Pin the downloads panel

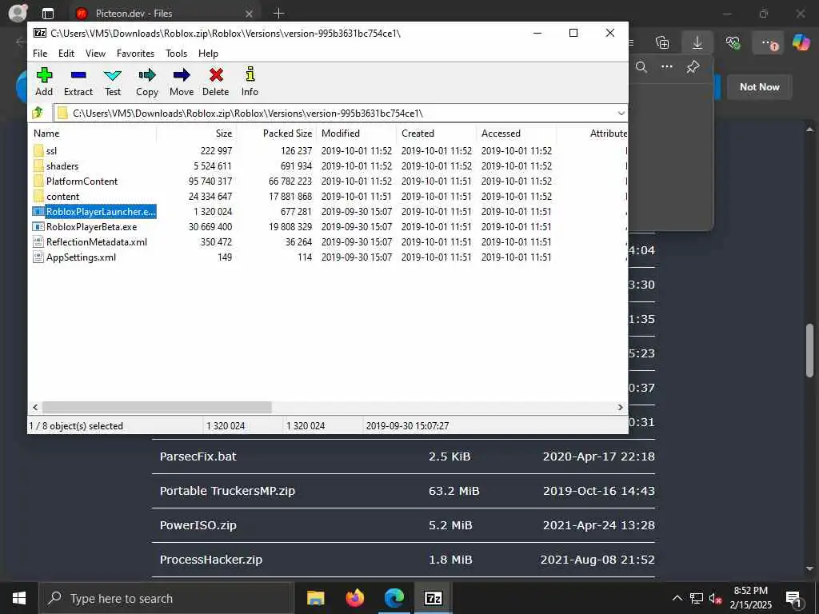click(693, 67)
